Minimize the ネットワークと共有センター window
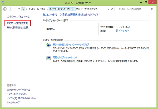The height and width of the screenshot is (109, 158). [x=141, y=2]
